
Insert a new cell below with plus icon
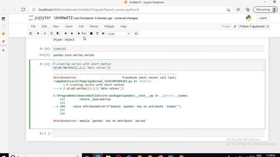pyautogui.click(x=38, y=34)
